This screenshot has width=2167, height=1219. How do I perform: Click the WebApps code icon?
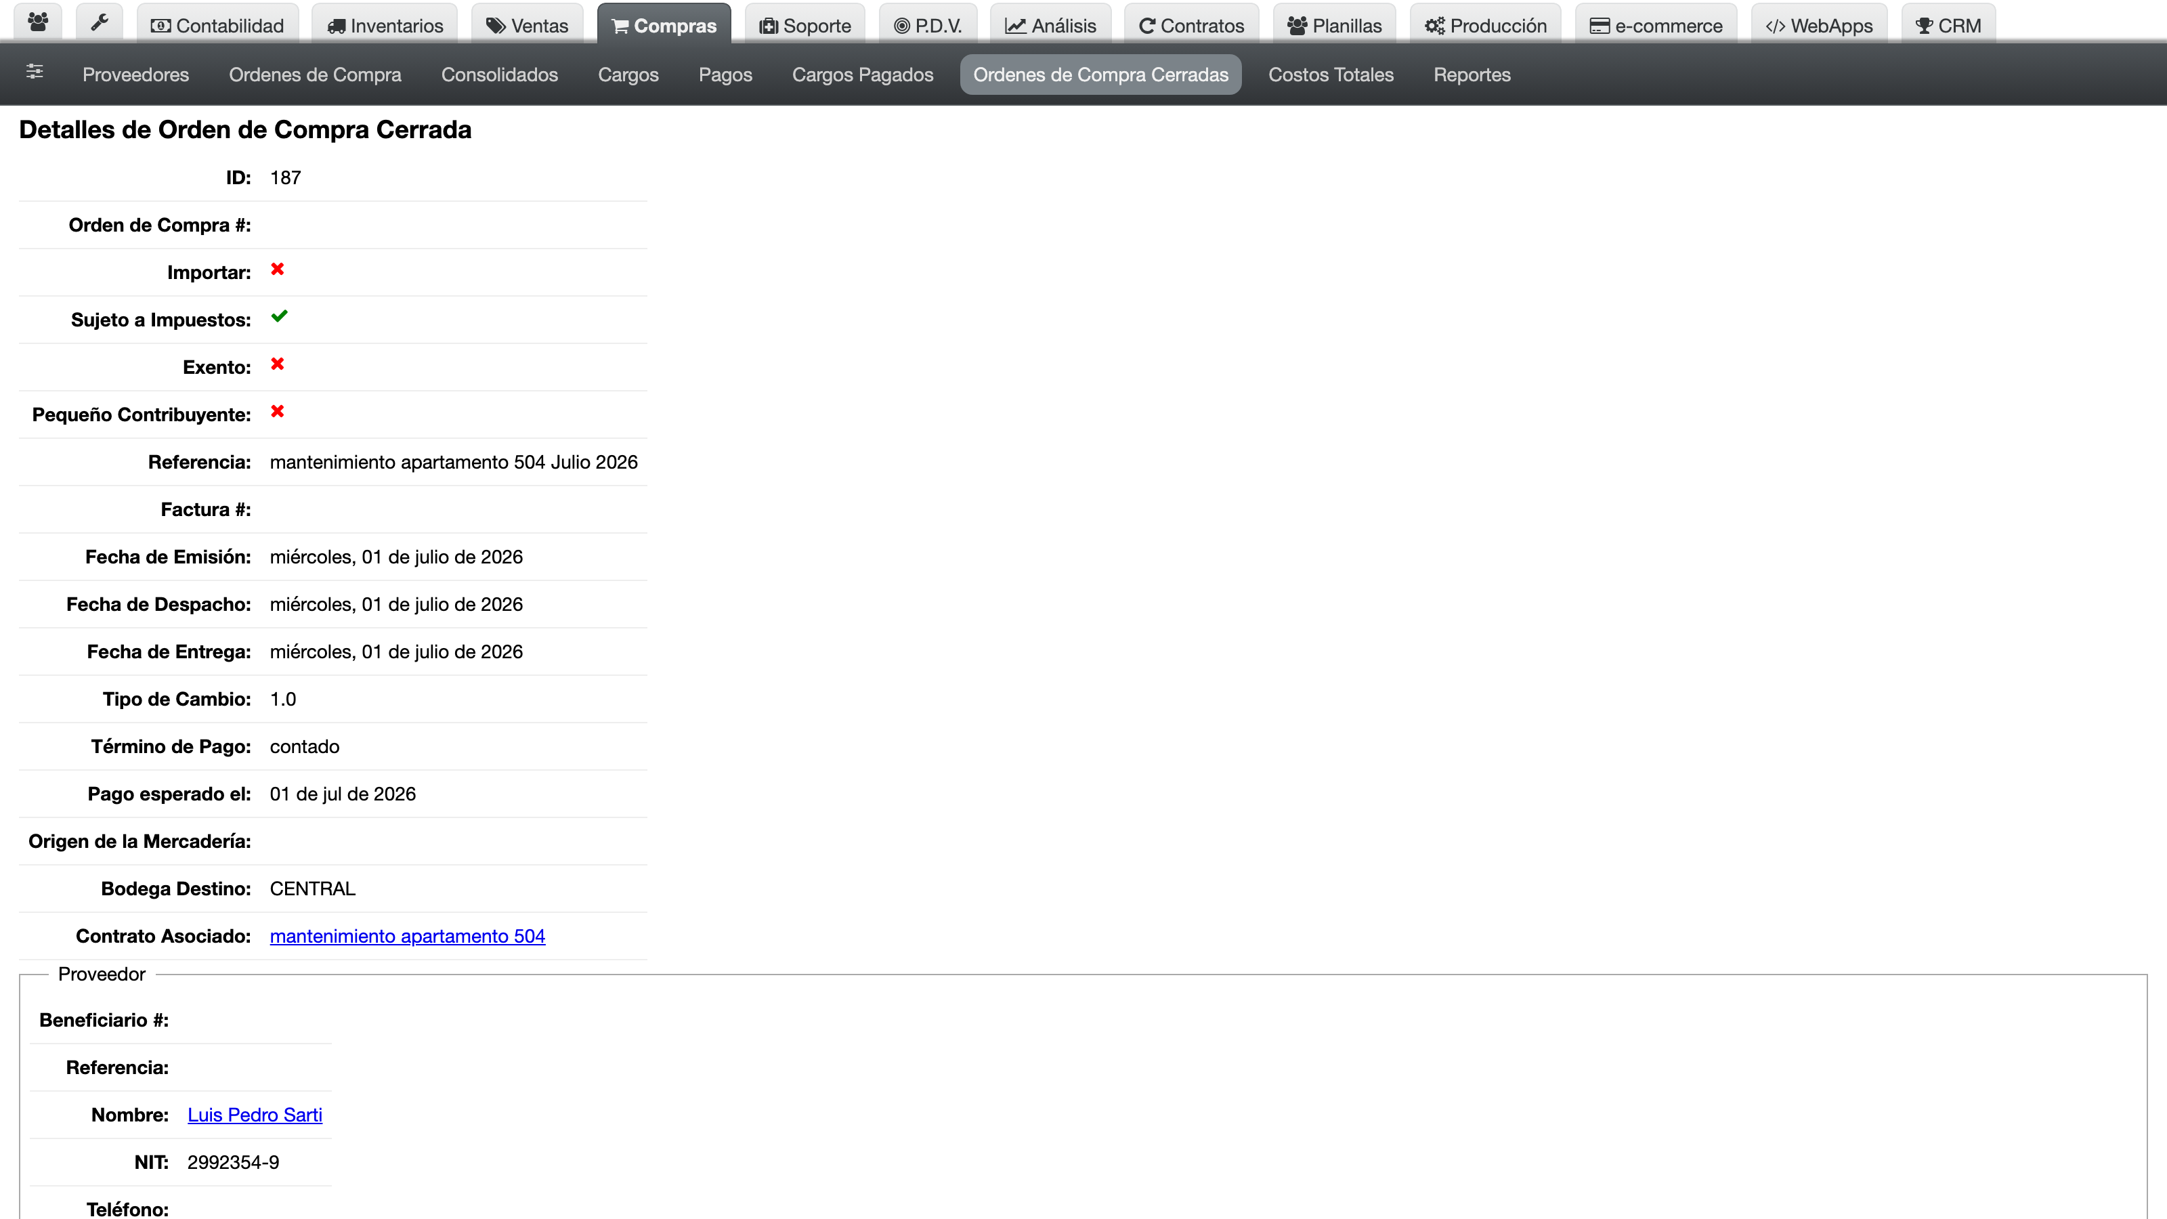(1775, 26)
